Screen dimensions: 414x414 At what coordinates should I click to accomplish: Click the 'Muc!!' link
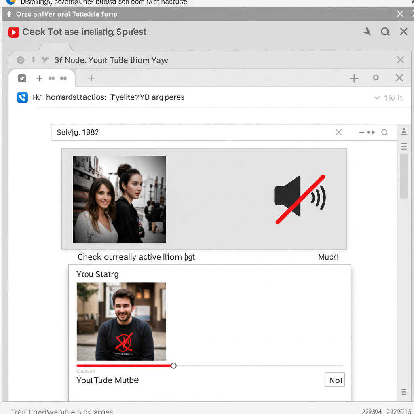328,257
